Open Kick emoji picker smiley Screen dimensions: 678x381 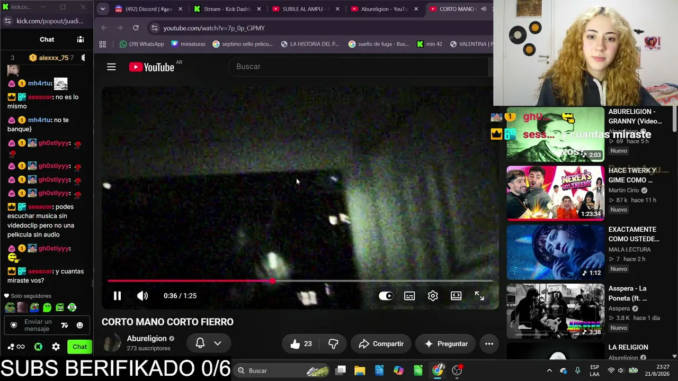(x=80, y=325)
